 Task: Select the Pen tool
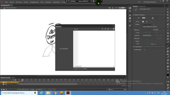[x=168, y=24]
